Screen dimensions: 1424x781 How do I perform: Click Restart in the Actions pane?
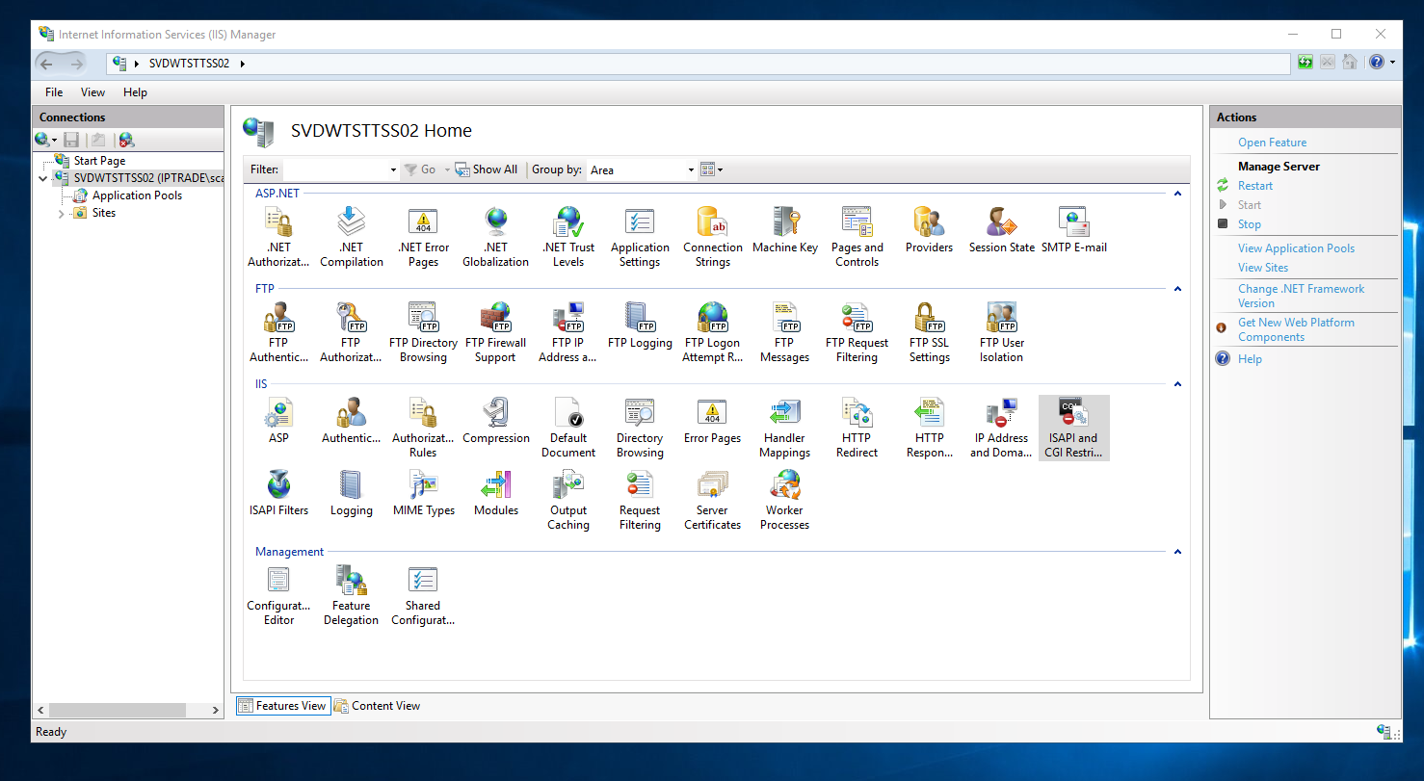(x=1255, y=186)
